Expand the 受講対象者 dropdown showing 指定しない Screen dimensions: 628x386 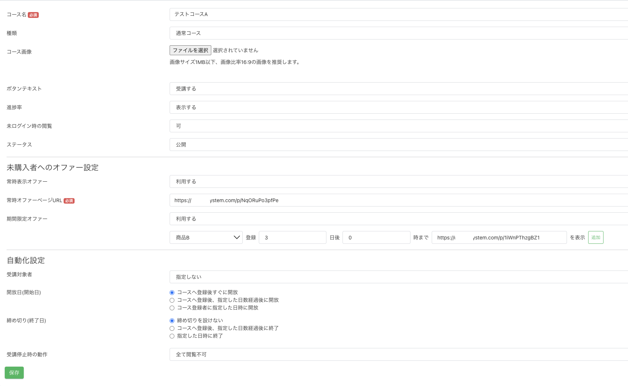(398, 277)
